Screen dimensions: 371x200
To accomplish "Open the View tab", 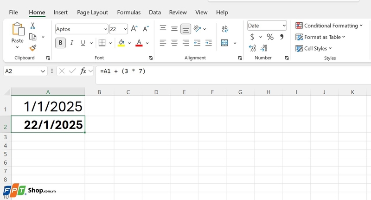I will point(201,13).
